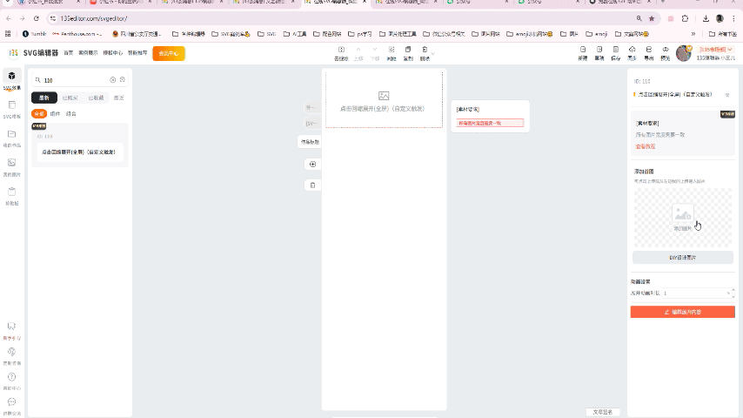Image resolution: width=743 pixels, height=418 pixels.
Task: Click the Export toolbar icon
Action: coord(649,53)
